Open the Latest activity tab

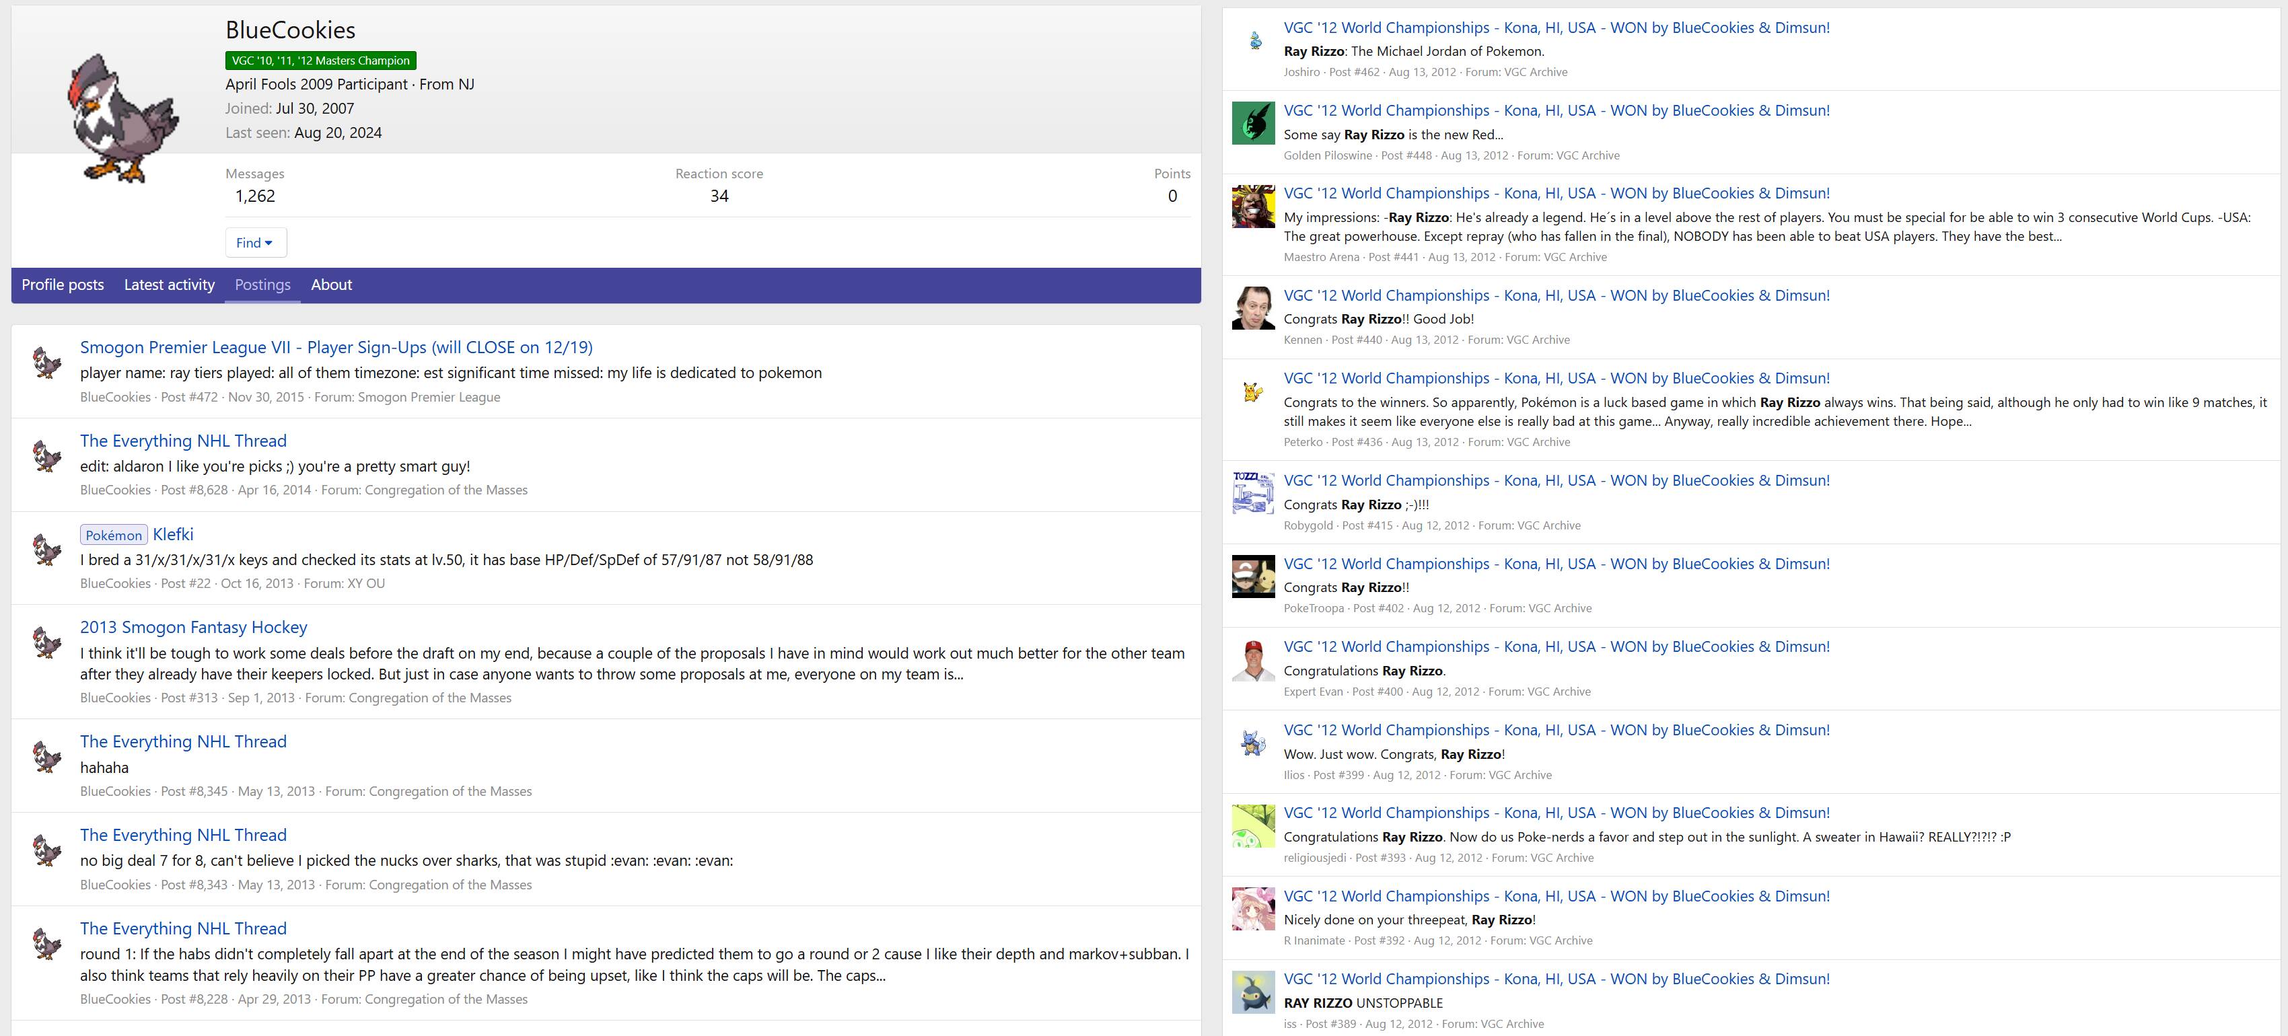pos(169,285)
